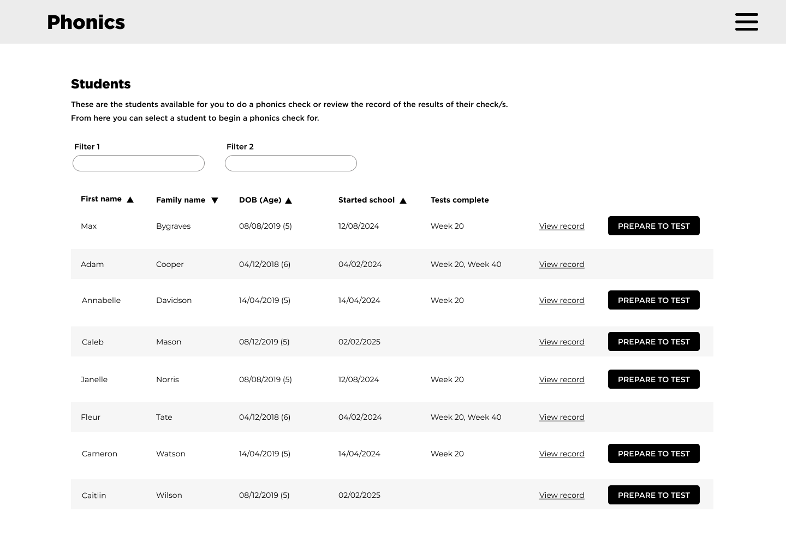Open the hamburger menu icon

tap(746, 22)
